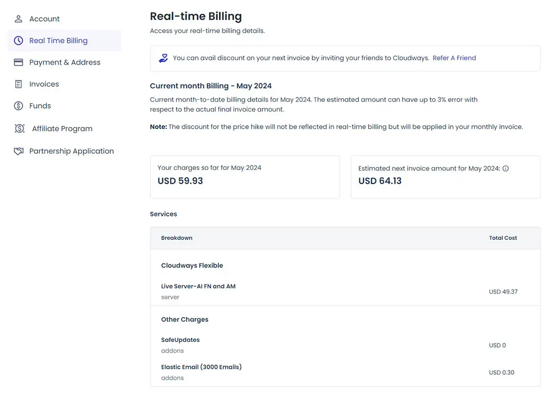
Task: Click the Real Time Billing clock icon
Action: tap(19, 40)
